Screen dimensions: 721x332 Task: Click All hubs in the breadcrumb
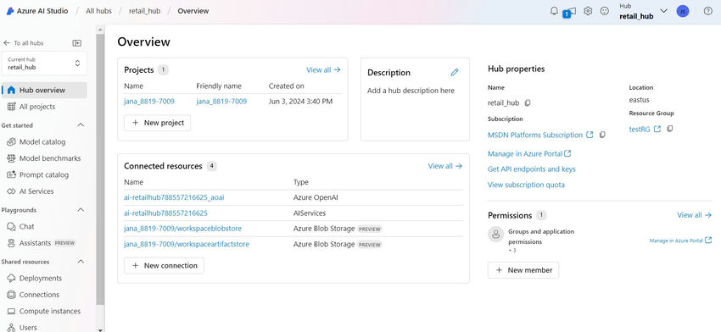click(x=99, y=11)
